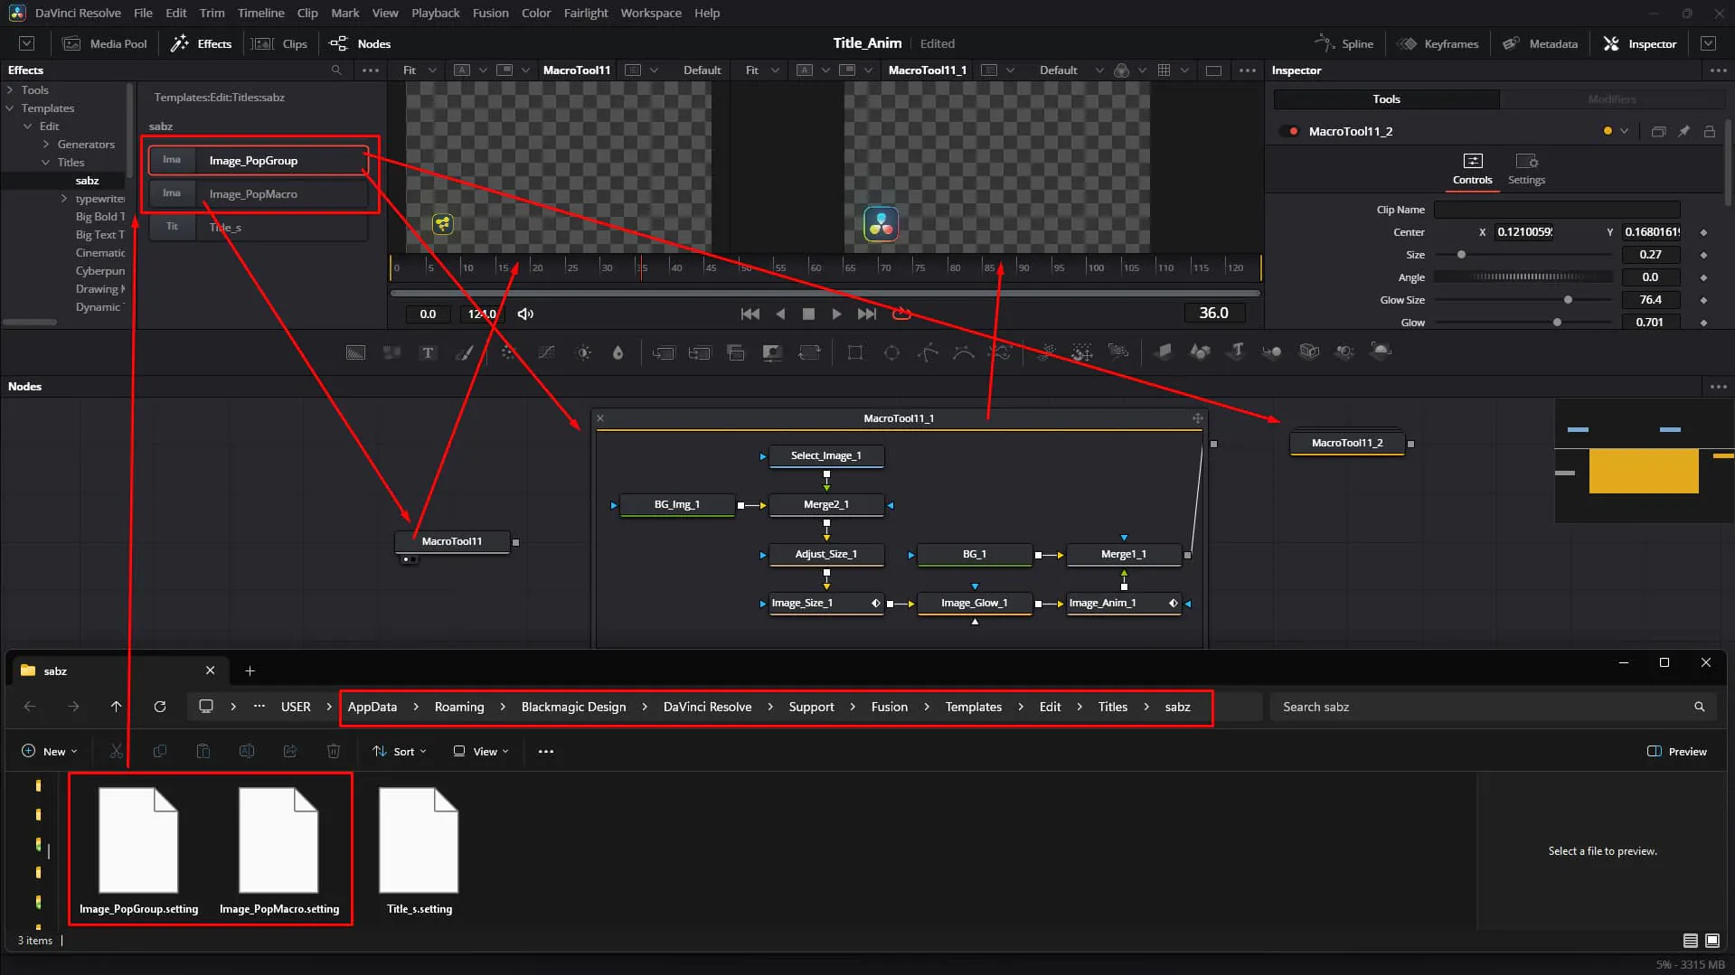Add a Brightness Contrast node

(584, 352)
